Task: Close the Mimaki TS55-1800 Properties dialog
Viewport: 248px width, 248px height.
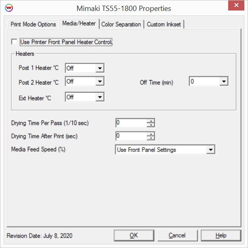Action: [x=236, y=8]
